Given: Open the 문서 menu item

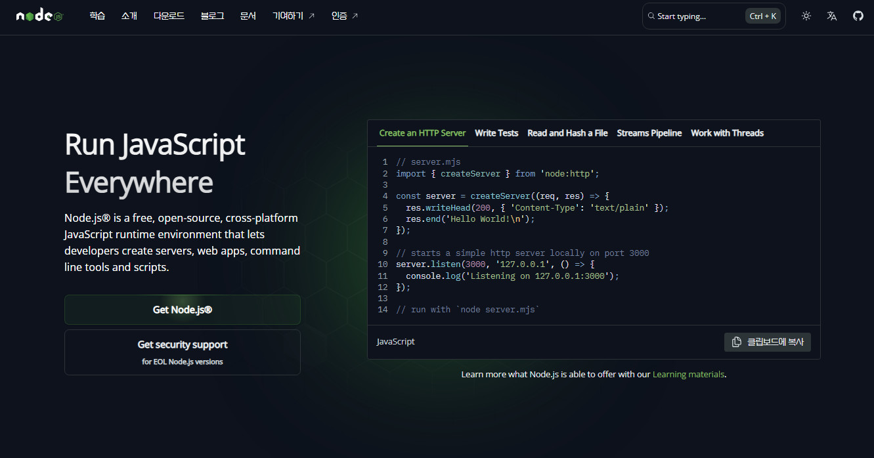Looking at the screenshot, I should point(248,16).
